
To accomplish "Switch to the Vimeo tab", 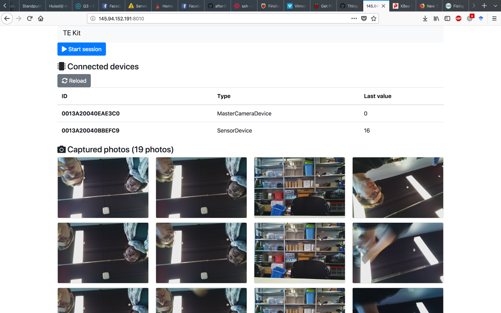I will click(x=297, y=6).
